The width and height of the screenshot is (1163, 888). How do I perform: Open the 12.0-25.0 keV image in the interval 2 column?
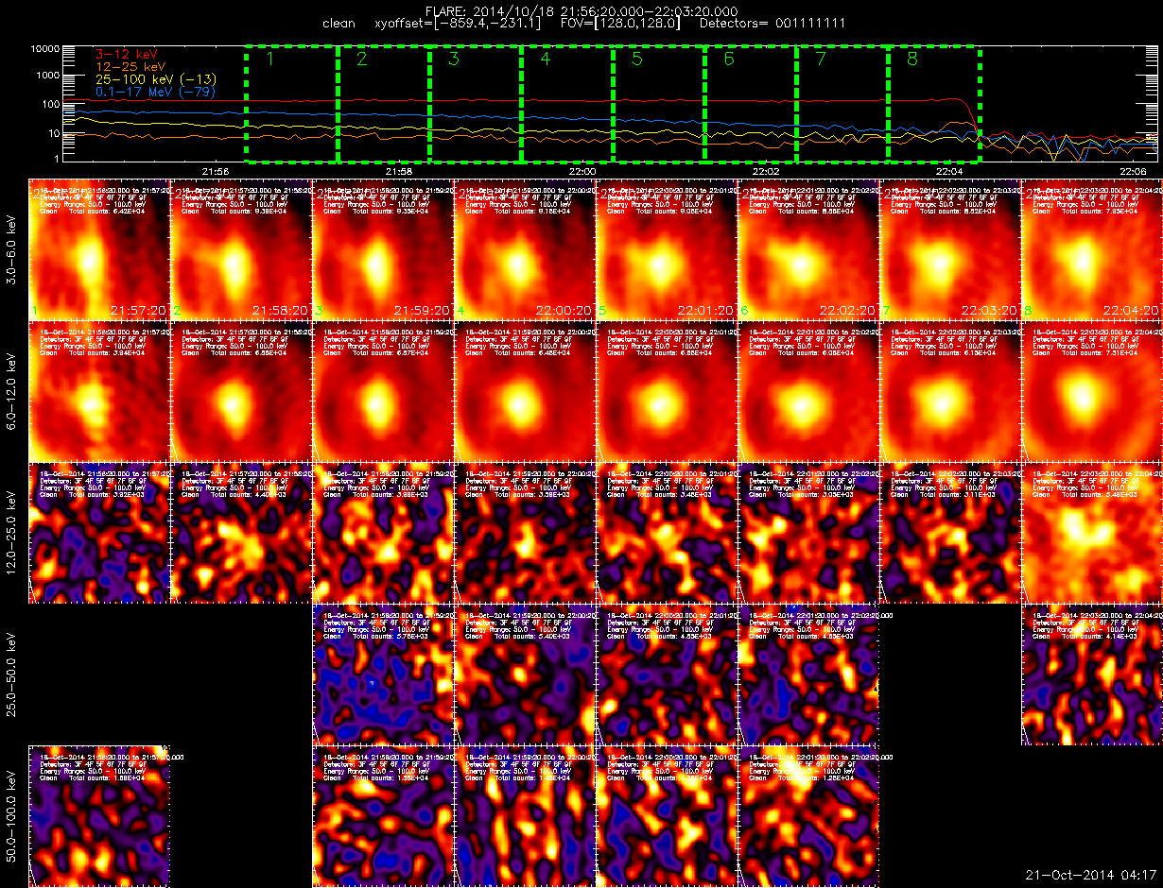point(241,532)
